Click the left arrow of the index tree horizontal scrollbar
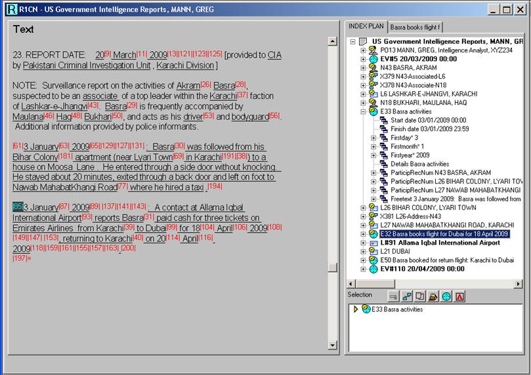Screen dimensions: 531x375 (x=350, y=284)
